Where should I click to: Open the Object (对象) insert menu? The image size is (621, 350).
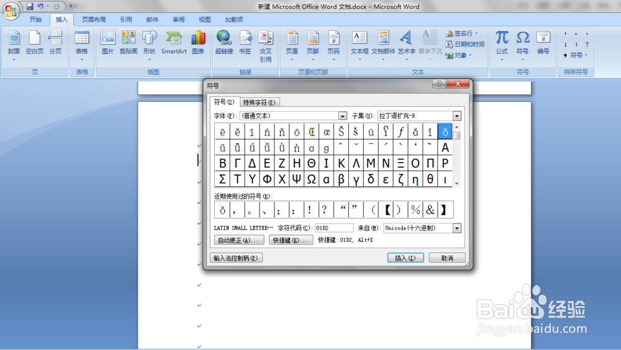459,55
